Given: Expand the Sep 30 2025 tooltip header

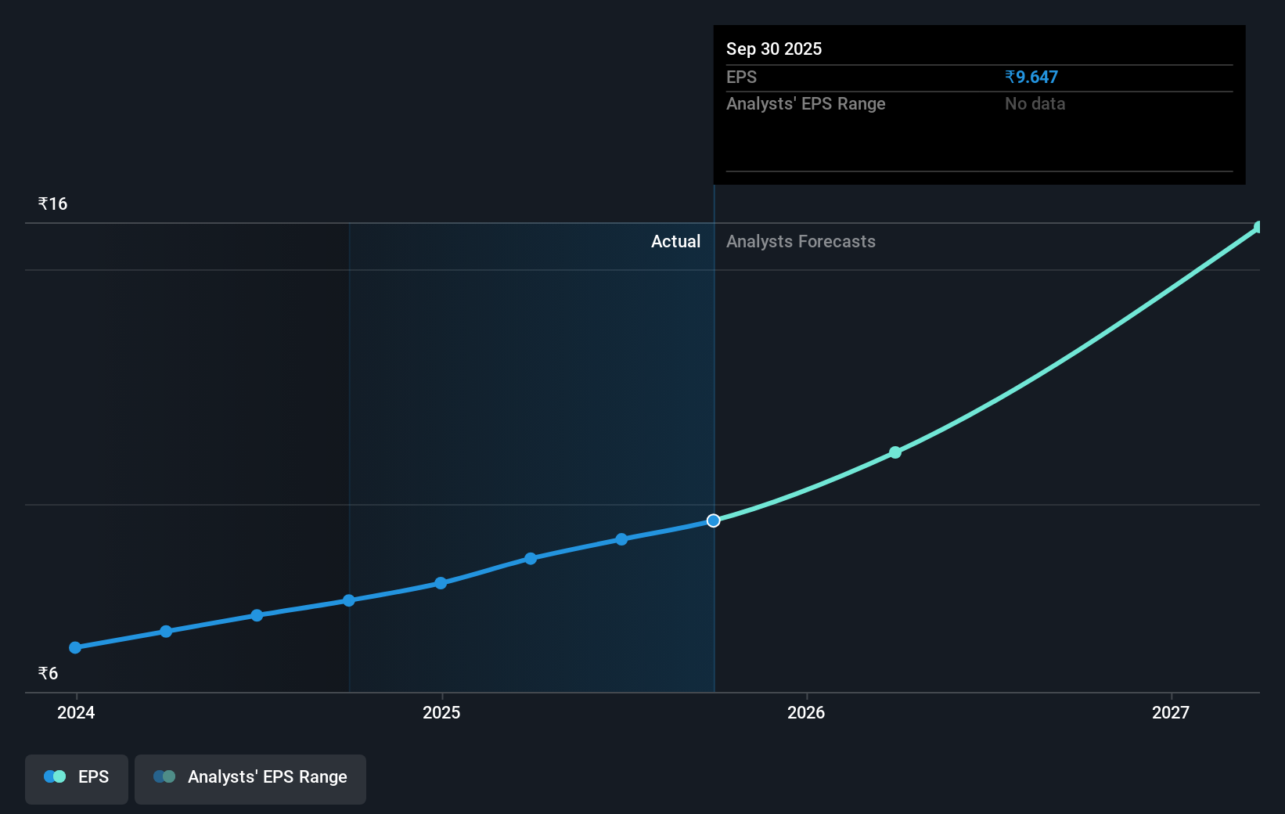Looking at the screenshot, I should [774, 49].
